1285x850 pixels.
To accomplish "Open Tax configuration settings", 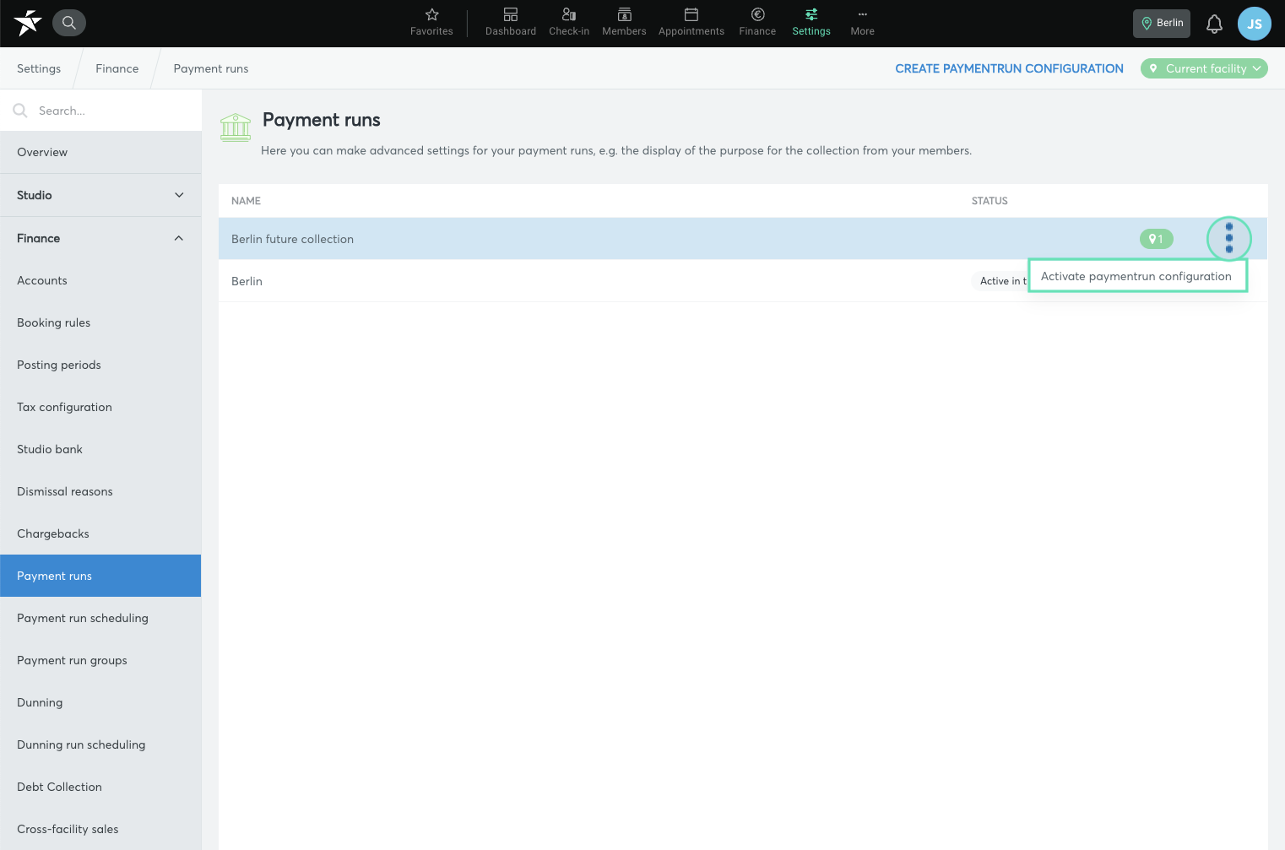I will (100, 407).
